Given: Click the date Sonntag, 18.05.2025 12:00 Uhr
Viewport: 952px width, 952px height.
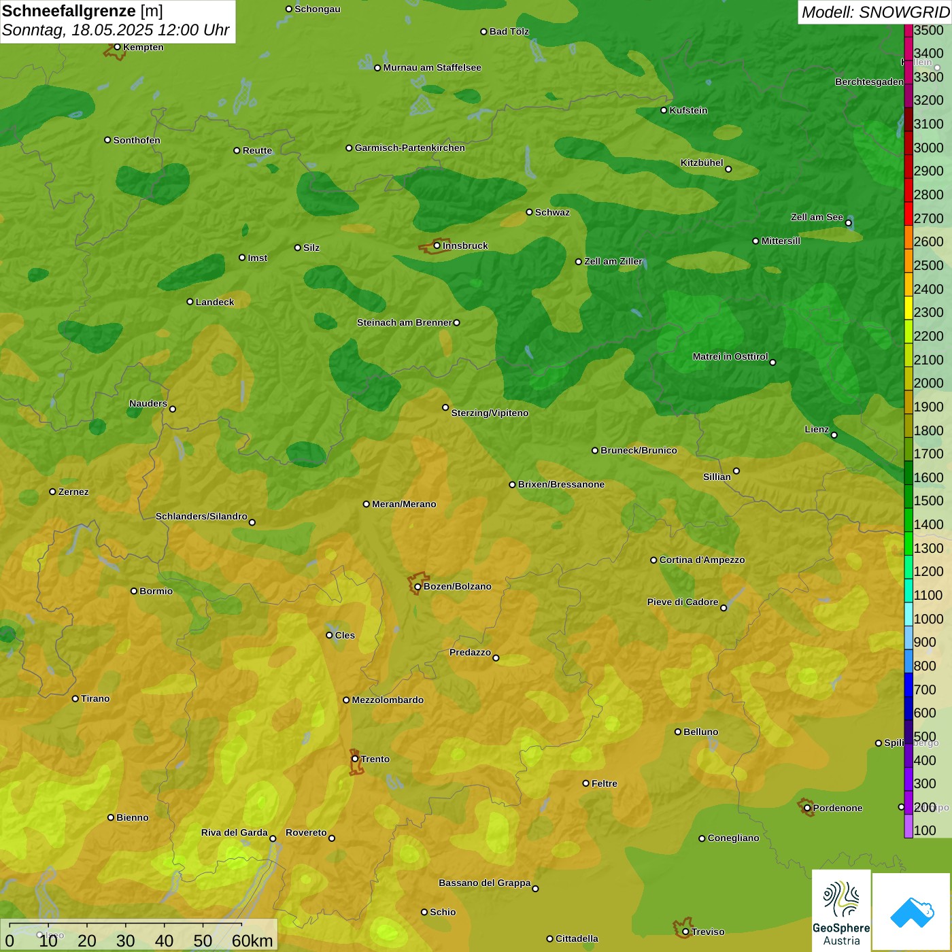Looking at the screenshot, I should (x=116, y=31).
